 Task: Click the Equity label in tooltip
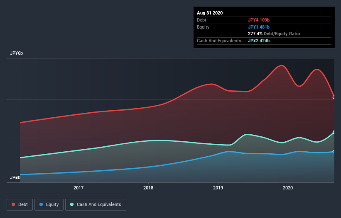[x=203, y=27]
